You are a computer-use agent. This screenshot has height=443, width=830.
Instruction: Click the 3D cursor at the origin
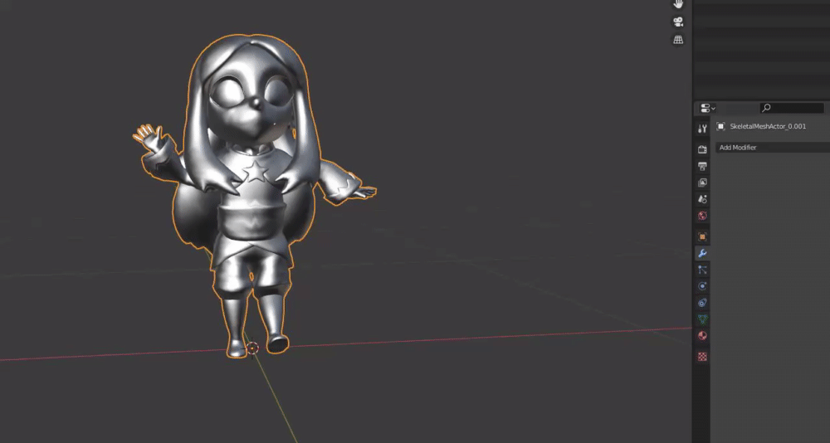coord(252,348)
